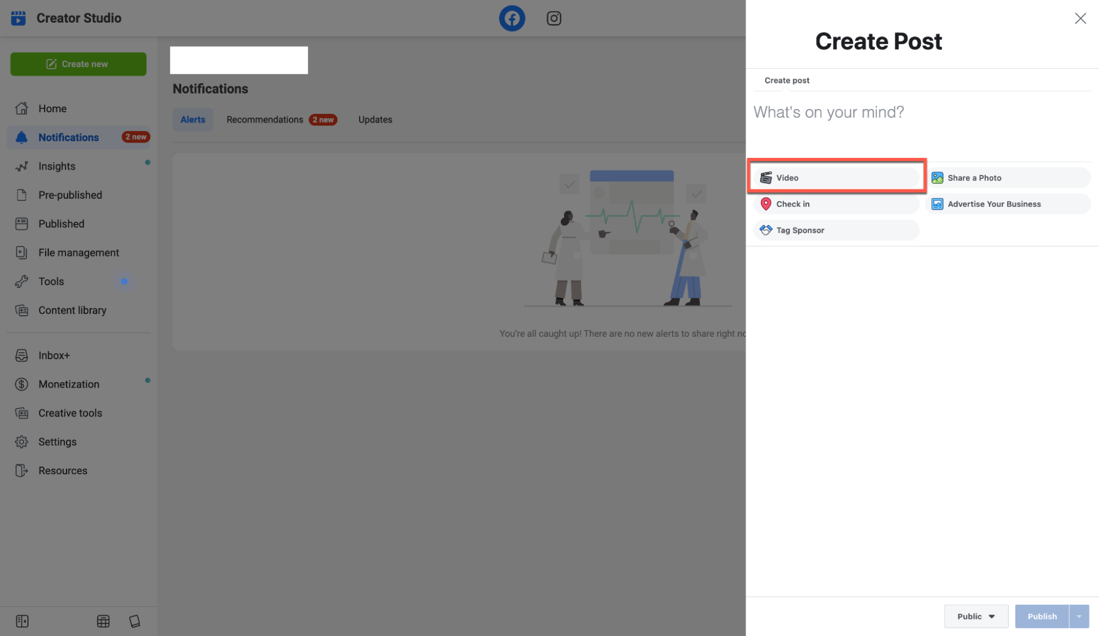This screenshot has height=636, width=1099.
Task: Select the Alerts tab in Notifications
Action: 192,119
